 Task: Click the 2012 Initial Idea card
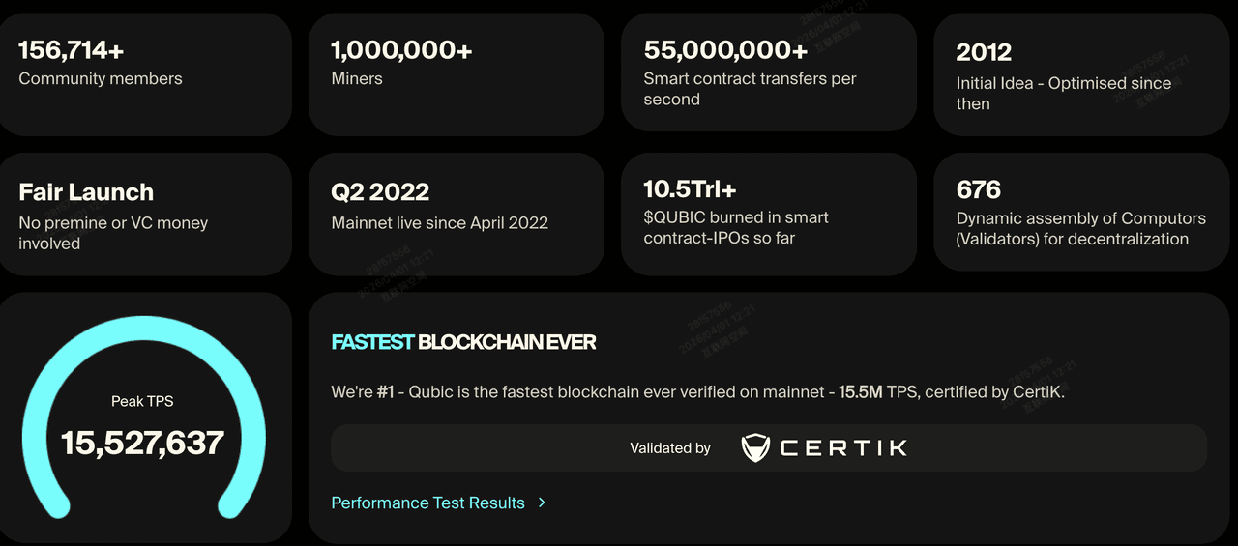[x=1081, y=74]
